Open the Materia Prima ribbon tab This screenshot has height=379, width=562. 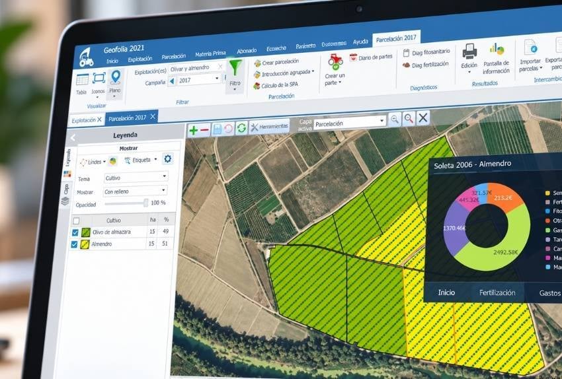(x=210, y=53)
